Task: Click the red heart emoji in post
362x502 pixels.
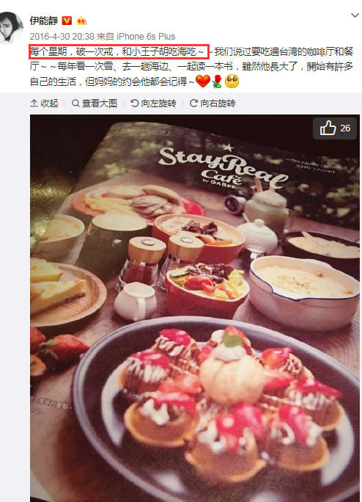Action: tap(203, 81)
